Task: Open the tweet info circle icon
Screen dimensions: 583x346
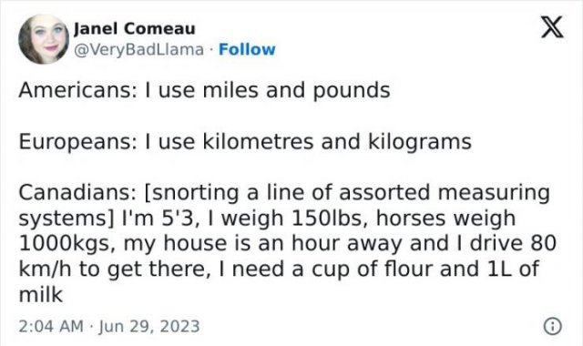Action: (x=553, y=326)
